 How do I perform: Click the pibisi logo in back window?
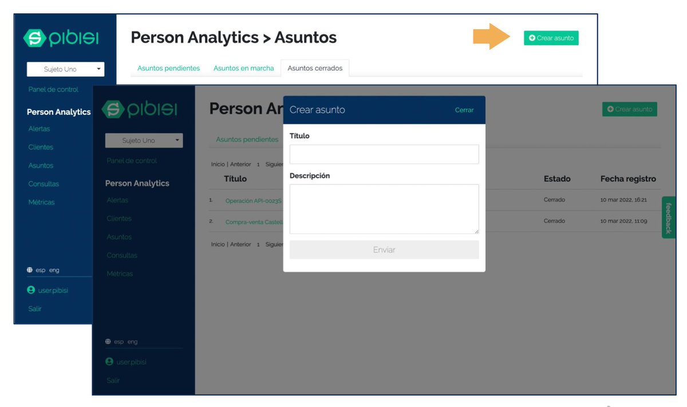[61, 38]
